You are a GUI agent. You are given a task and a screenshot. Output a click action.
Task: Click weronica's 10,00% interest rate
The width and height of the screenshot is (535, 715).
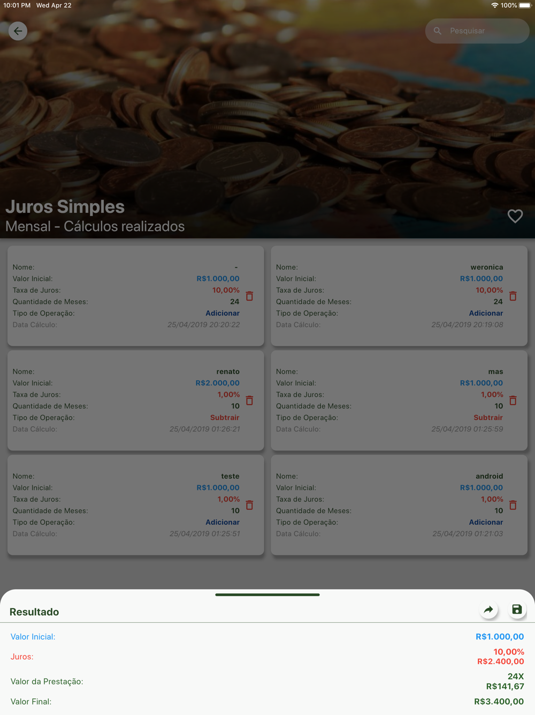click(x=490, y=290)
